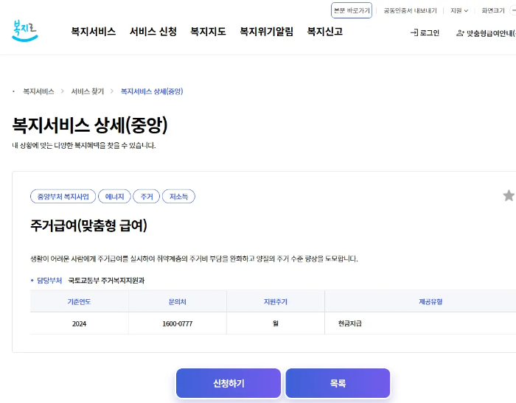Click the 기준연도 column header
The width and height of the screenshot is (516, 403).
pyautogui.click(x=79, y=301)
